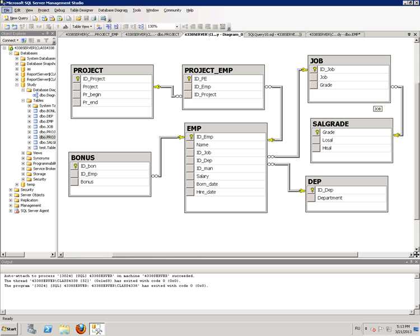Switch to the SQLQuery10.sql tab
420x336 pixels.
pyautogui.click(x=274, y=34)
